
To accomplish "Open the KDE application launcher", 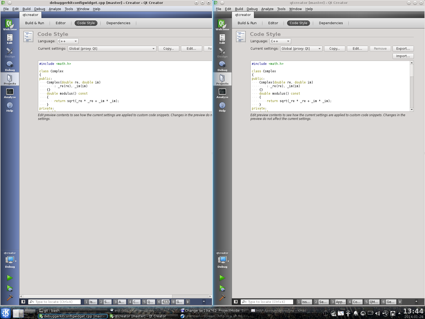I will 6,313.
